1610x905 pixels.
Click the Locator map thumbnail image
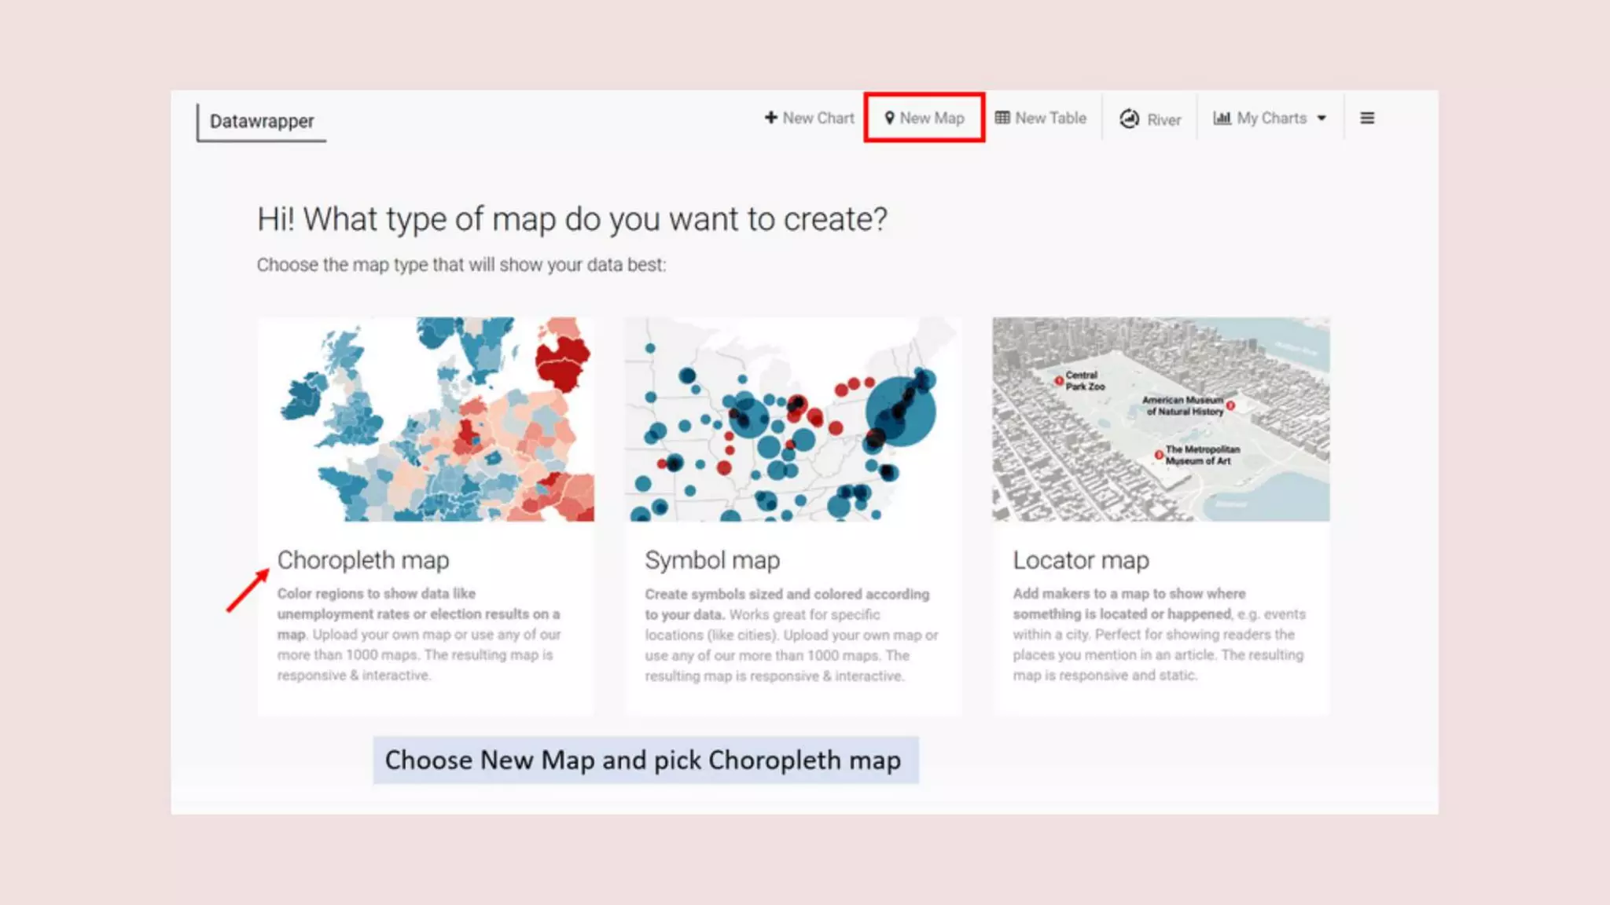[x=1160, y=419]
